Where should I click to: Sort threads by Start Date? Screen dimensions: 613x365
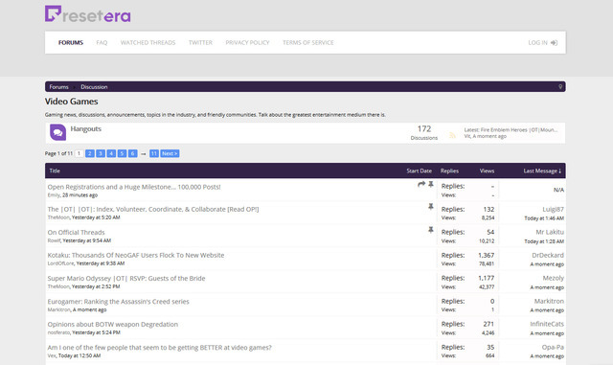point(420,171)
